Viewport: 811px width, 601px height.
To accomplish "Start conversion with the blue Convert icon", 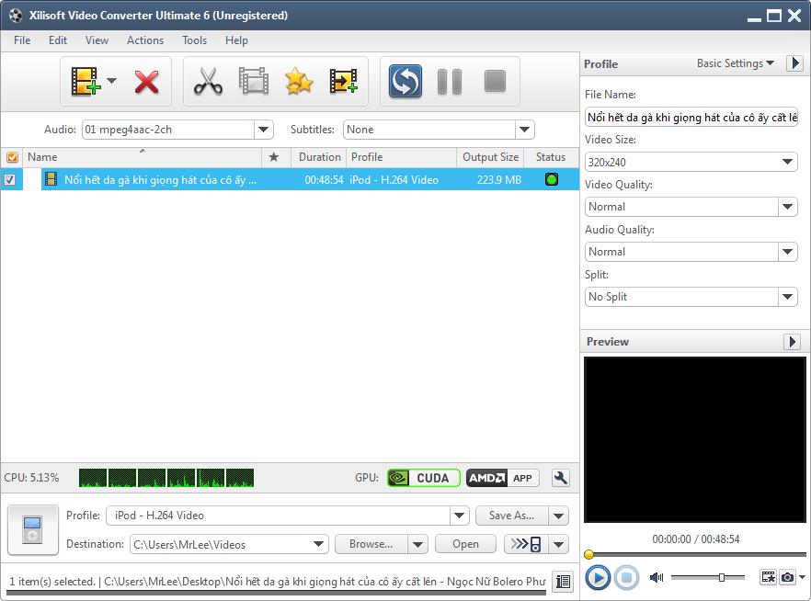I will tap(405, 82).
